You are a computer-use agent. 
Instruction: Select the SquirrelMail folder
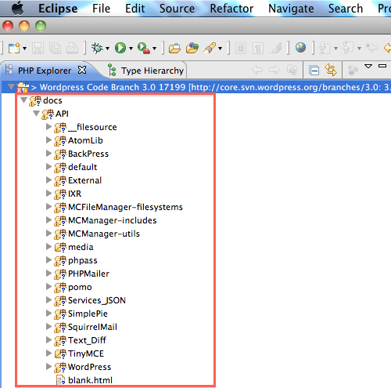click(x=92, y=327)
